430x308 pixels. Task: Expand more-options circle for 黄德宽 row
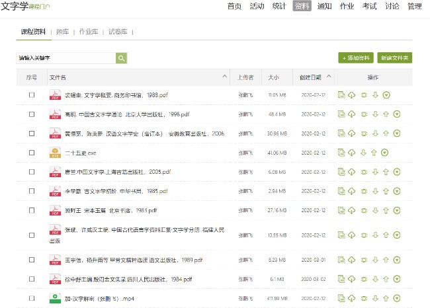[397, 134]
